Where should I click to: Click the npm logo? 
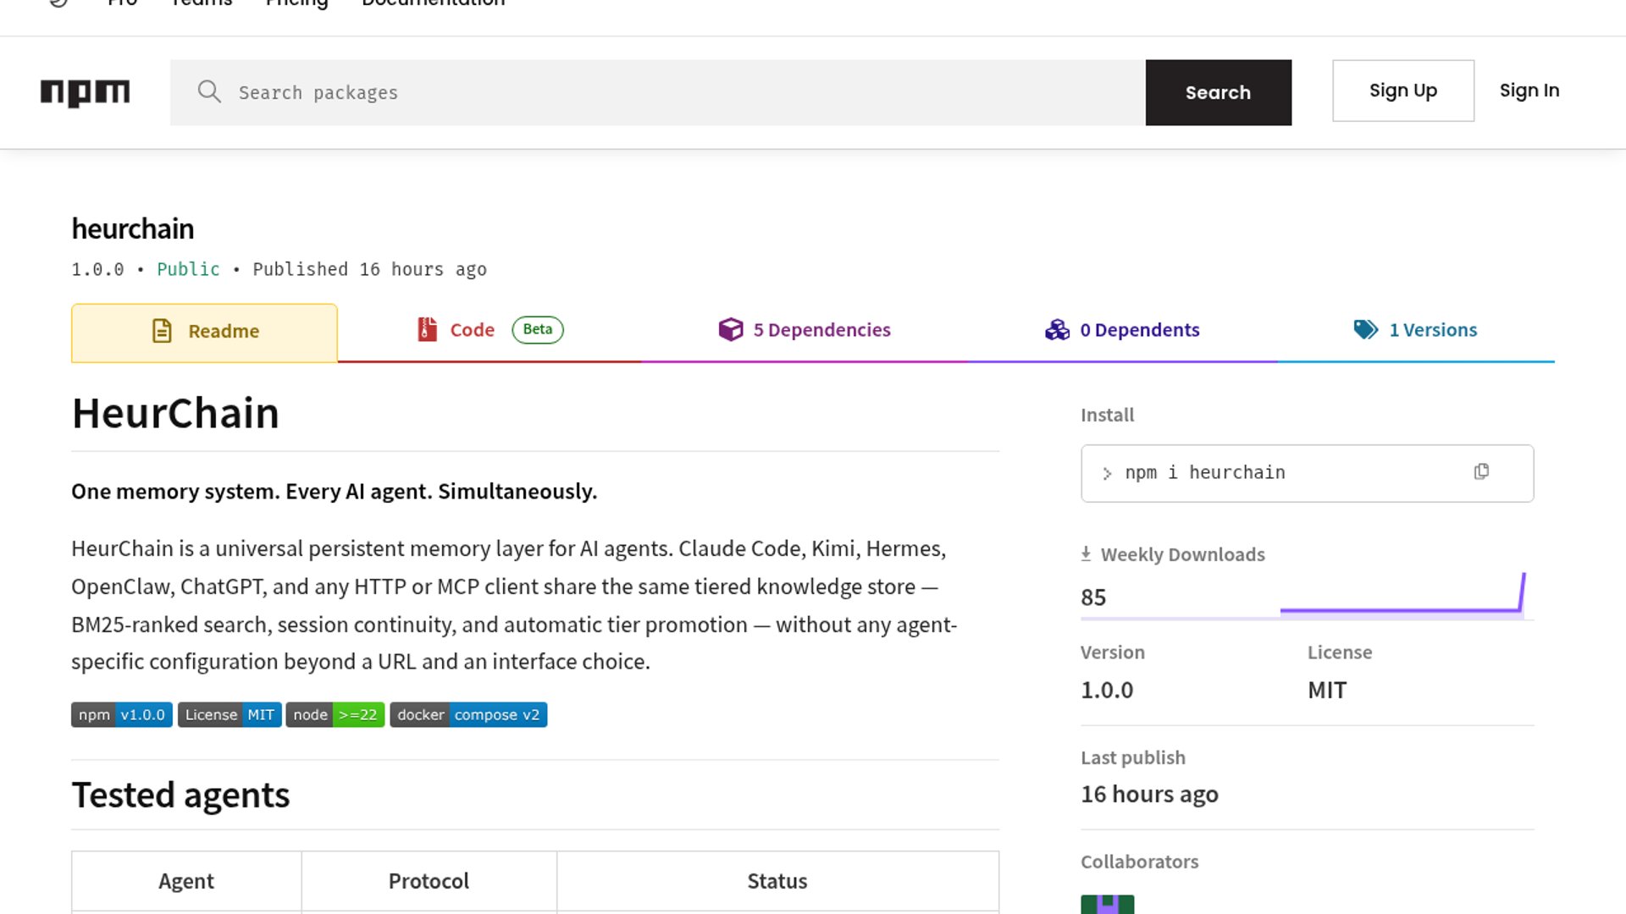(x=85, y=92)
